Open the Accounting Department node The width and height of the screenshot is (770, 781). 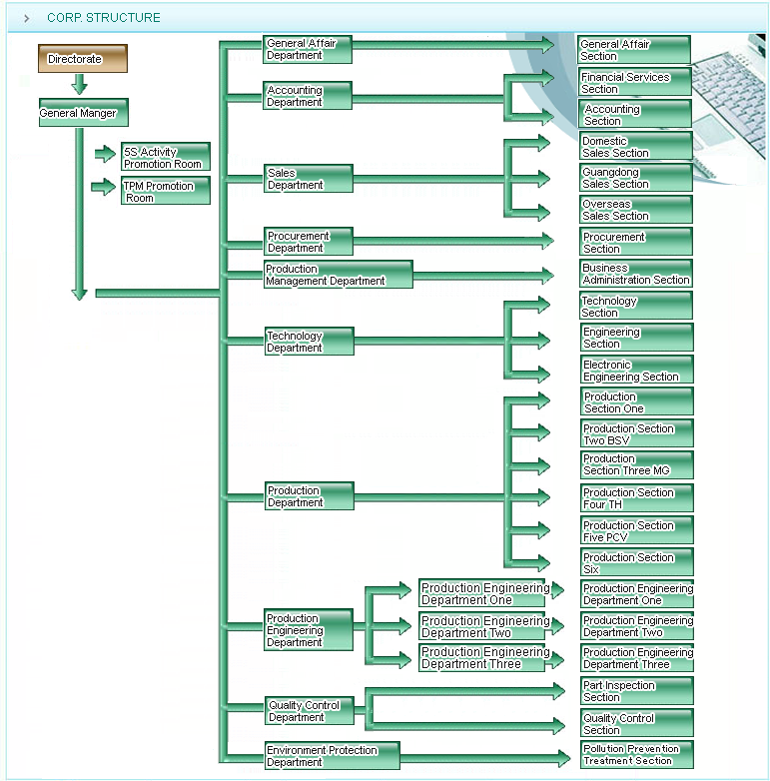(x=308, y=96)
